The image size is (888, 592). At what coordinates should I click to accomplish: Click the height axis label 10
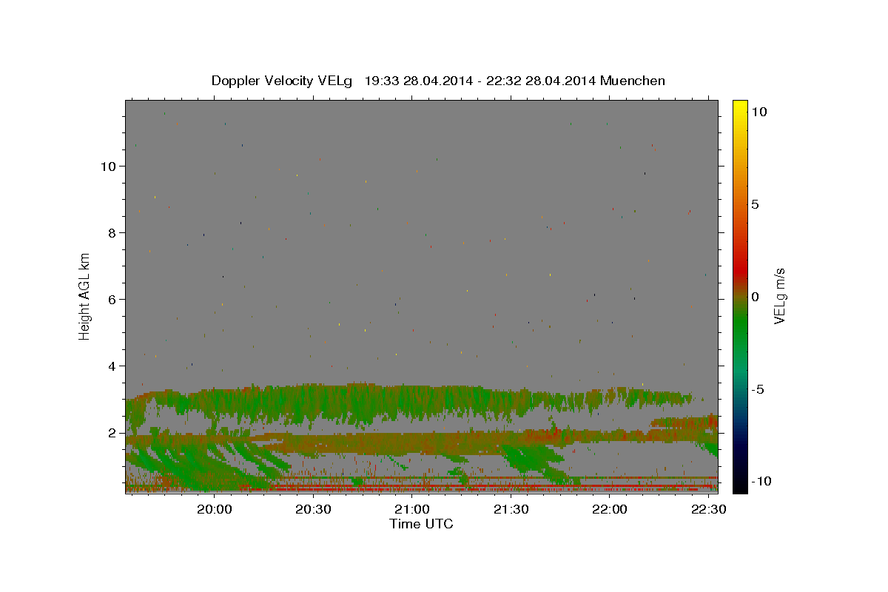109,166
